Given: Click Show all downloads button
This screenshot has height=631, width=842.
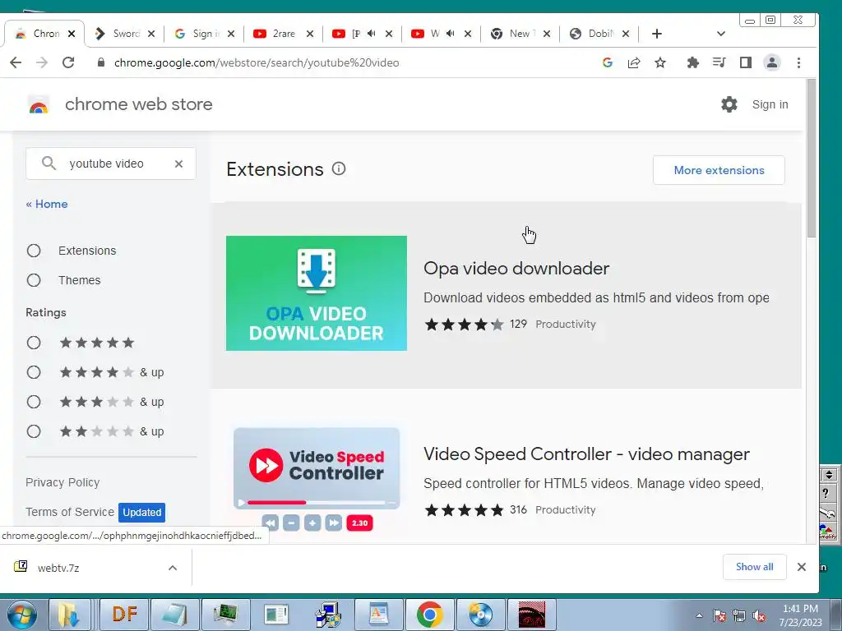Looking at the screenshot, I should click(x=755, y=567).
